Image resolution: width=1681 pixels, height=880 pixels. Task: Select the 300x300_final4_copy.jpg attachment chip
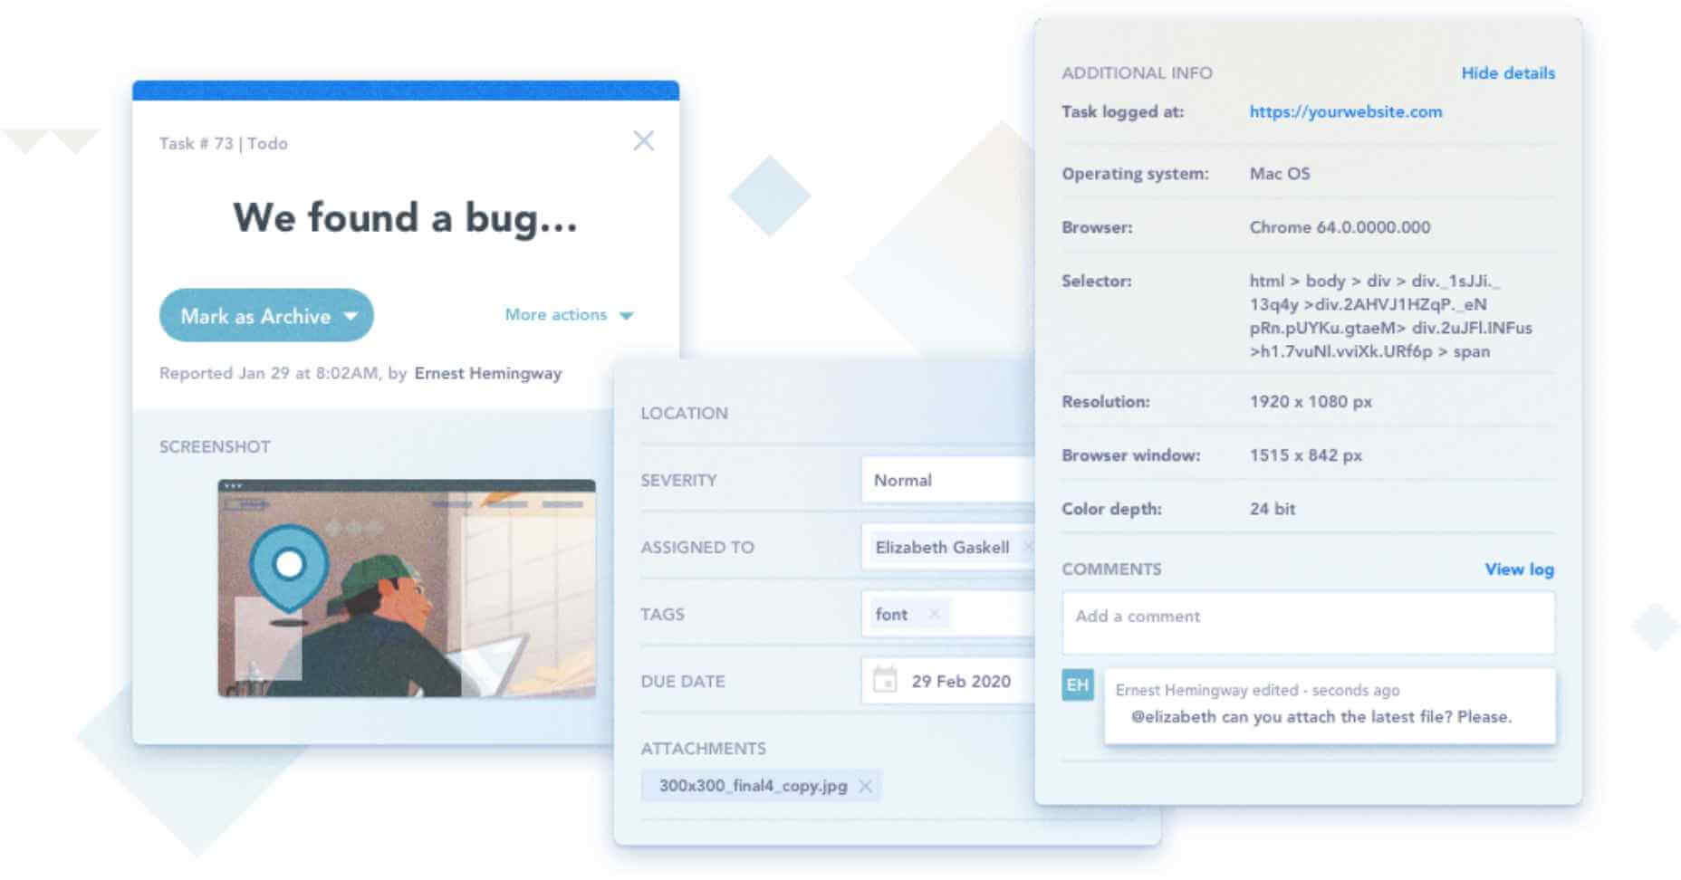click(752, 786)
